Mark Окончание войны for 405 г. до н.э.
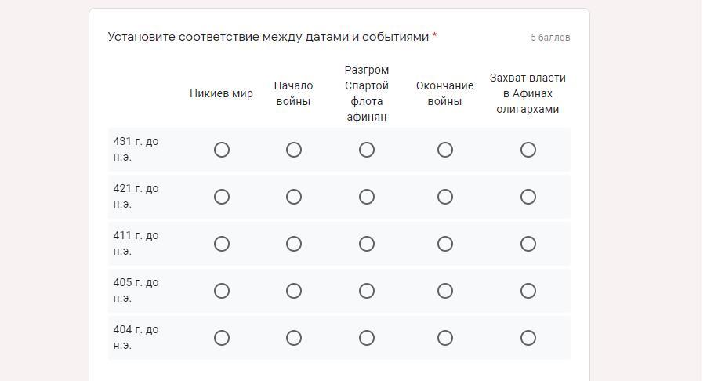707x381 pixels. tap(445, 291)
